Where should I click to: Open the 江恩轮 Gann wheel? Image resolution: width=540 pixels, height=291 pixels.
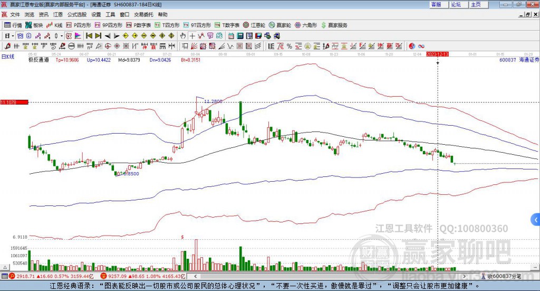254,25
